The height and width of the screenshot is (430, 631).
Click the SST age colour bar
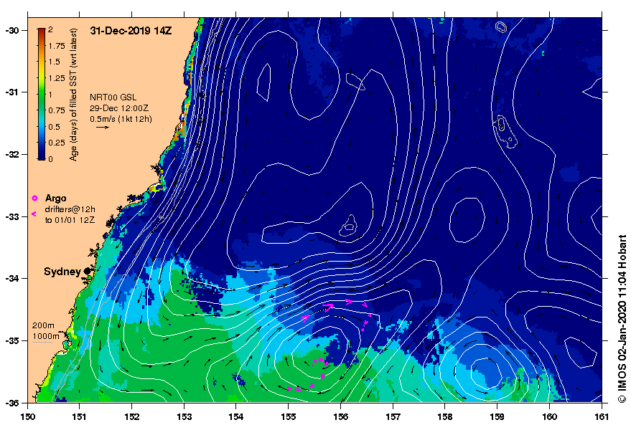[x=42, y=94]
